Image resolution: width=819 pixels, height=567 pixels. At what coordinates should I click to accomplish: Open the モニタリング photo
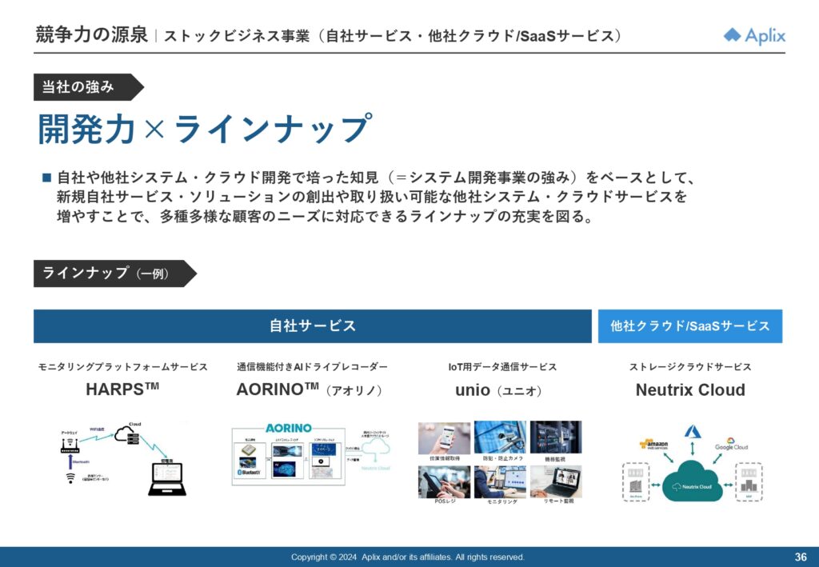tap(500, 482)
